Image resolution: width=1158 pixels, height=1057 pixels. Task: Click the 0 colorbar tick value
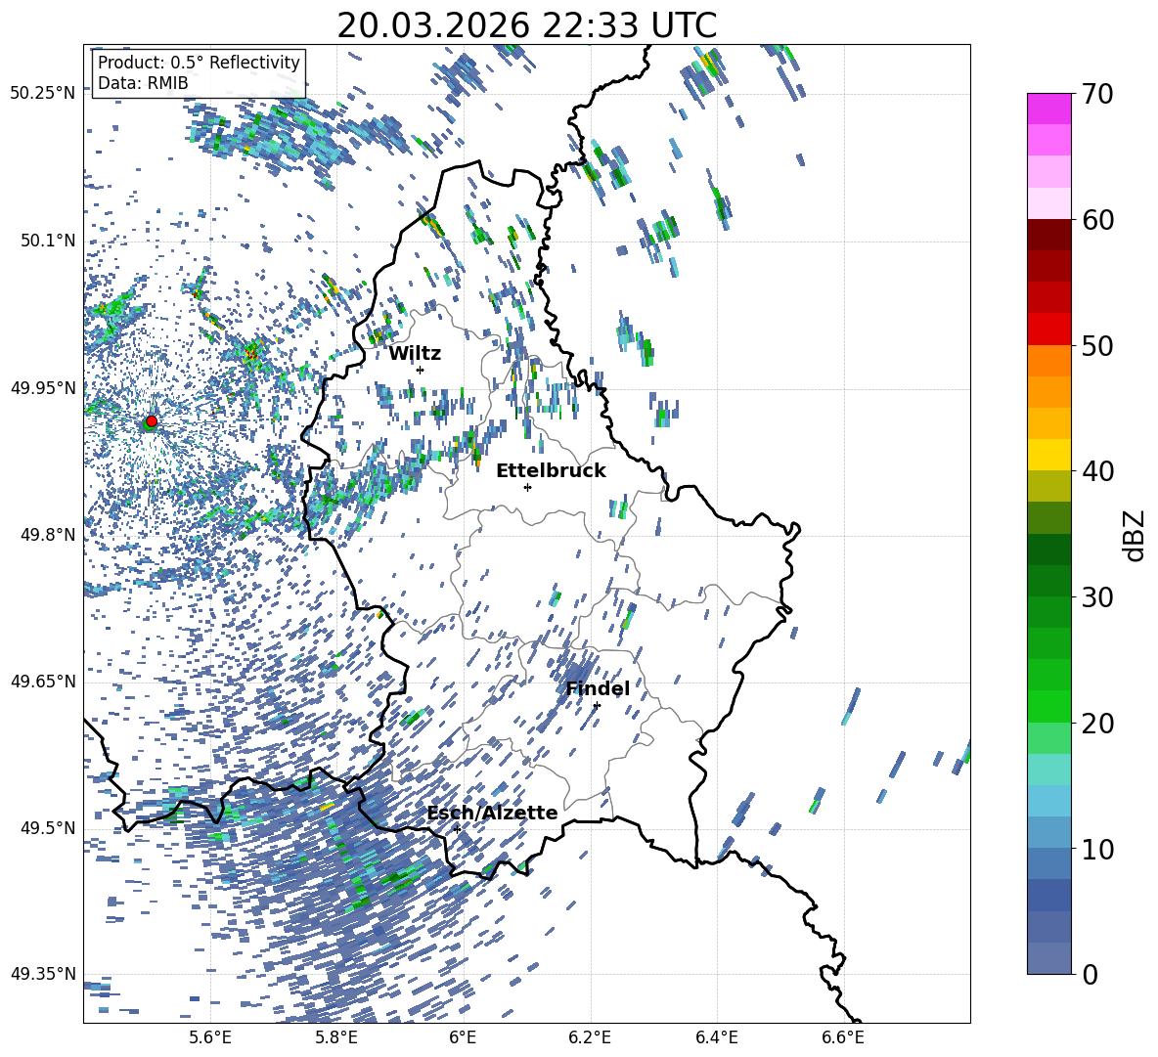tap(1091, 974)
